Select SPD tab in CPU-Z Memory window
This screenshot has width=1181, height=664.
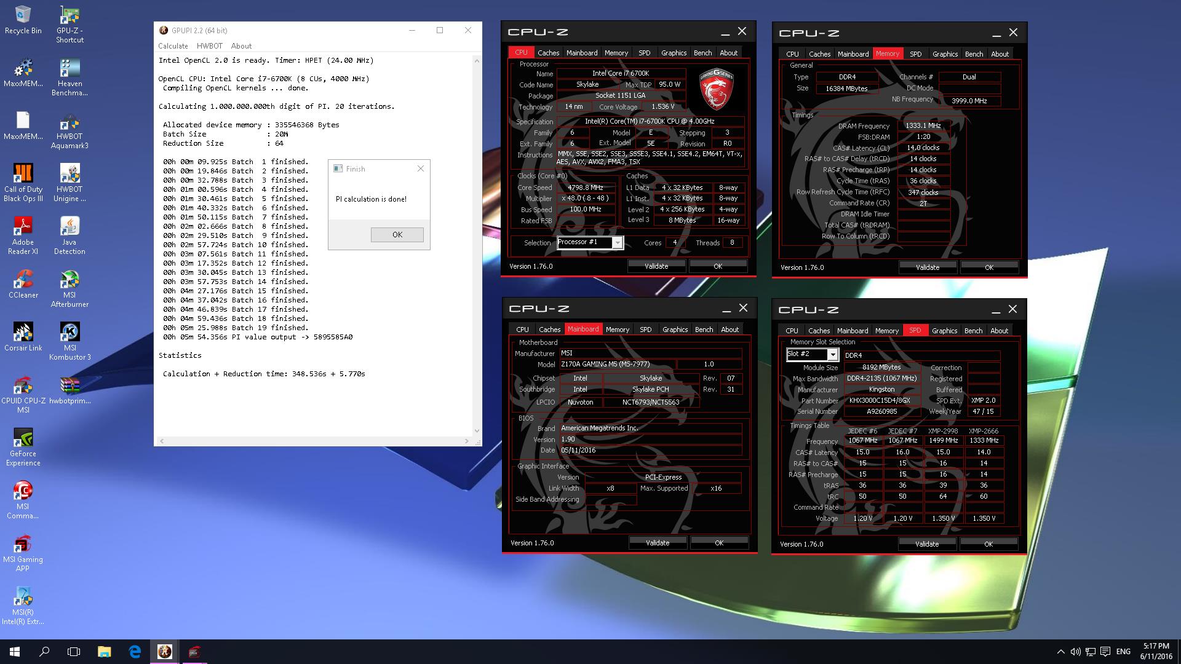click(x=915, y=54)
